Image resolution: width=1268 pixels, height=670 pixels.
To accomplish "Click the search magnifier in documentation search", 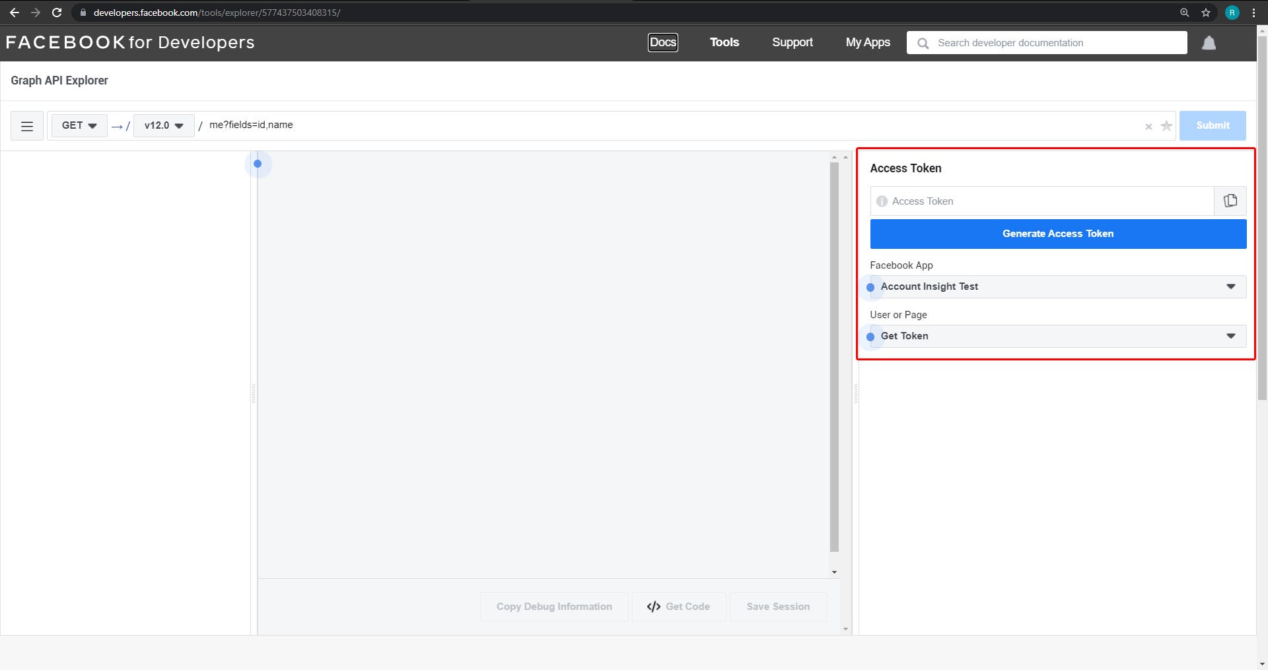I will [x=923, y=44].
